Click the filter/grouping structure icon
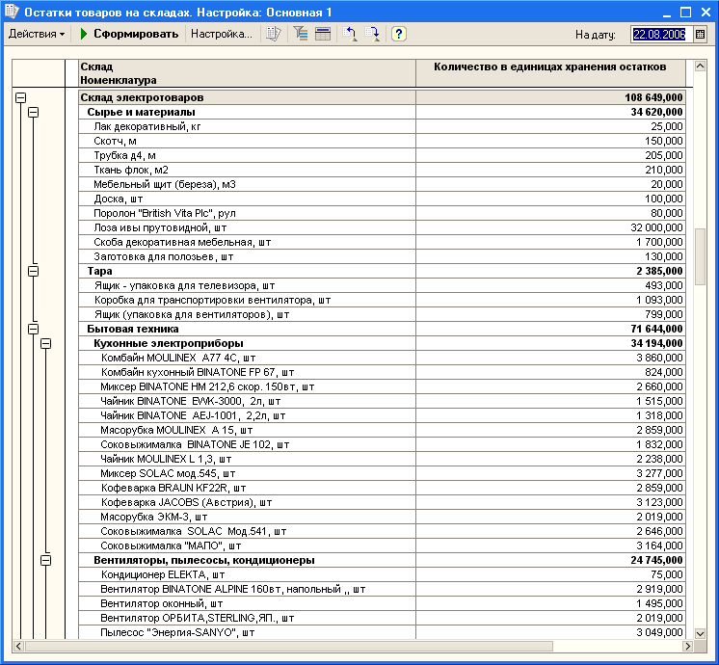Image resolution: width=719 pixels, height=665 pixels. point(301,34)
